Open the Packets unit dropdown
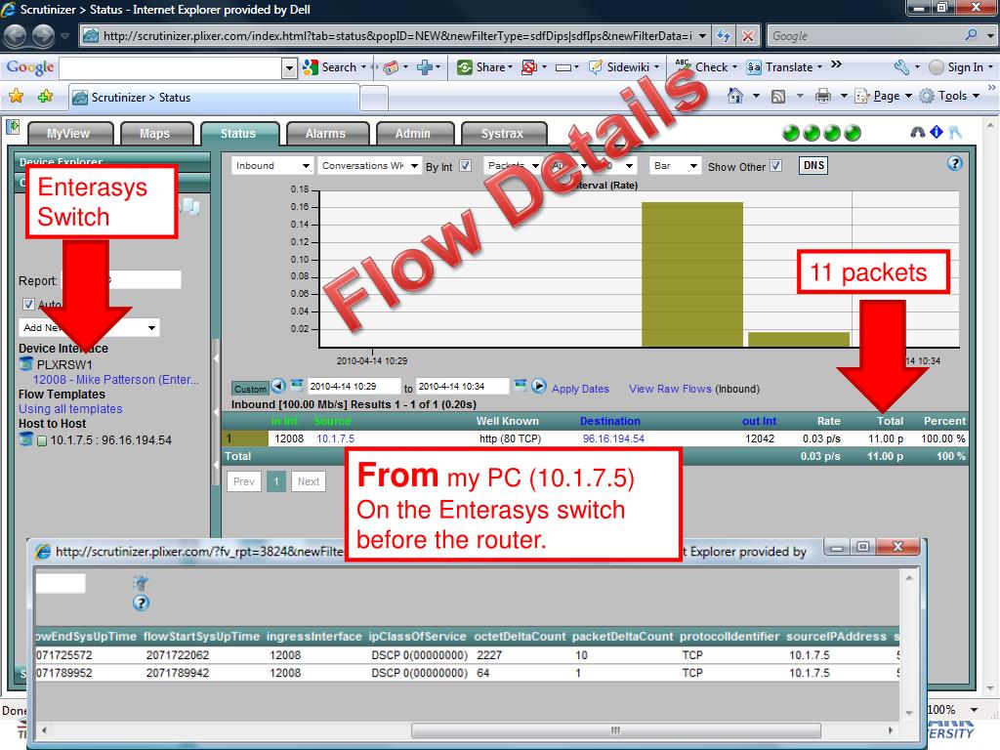This screenshot has width=1000, height=750. point(512,166)
